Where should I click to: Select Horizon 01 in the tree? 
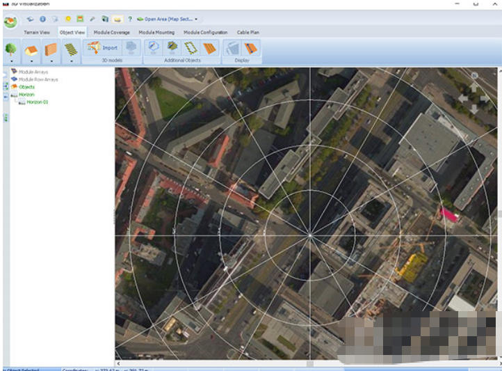38,102
